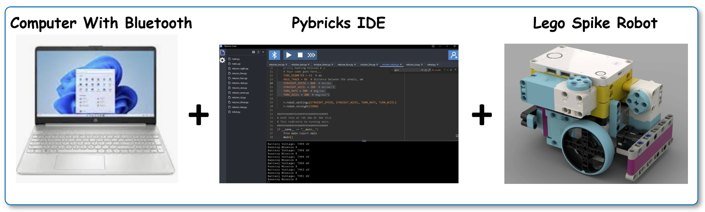Viewport: 705px width, 212px height.
Task: Close the mission_five.py tab
Action: pyautogui.click(x=377, y=64)
